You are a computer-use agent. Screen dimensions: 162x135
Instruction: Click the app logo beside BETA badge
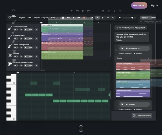[x=10, y=18]
